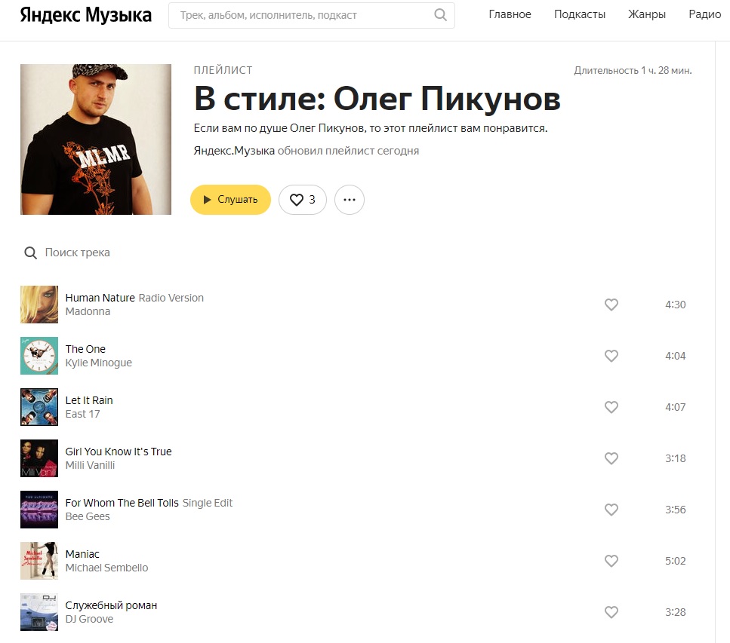Heart the Girl You Know It's True track
The image size is (730, 643).
pyautogui.click(x=611, y=458)
